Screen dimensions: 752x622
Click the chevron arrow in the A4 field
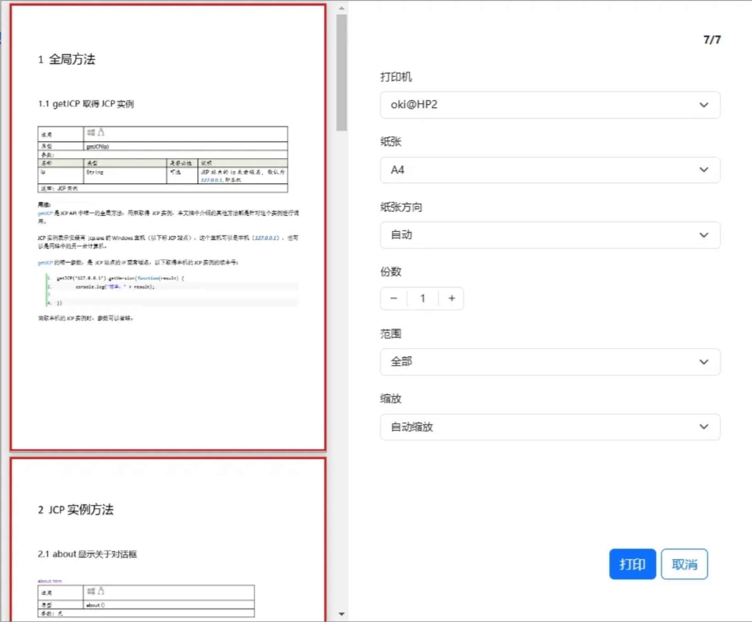[x=703, y=170]
